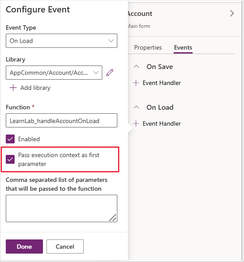Screen dimensions: 244x262
Task: Click the textarea resize grip icon
Action: [x=113, y=218]
